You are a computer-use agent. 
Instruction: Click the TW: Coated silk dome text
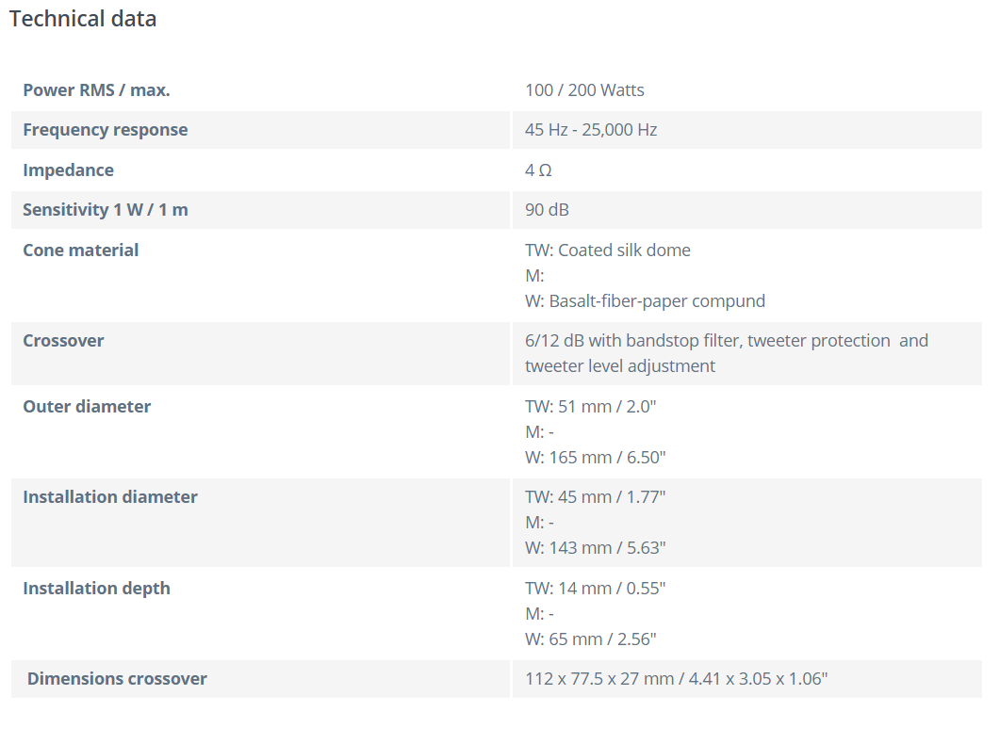tap(608, 251)
